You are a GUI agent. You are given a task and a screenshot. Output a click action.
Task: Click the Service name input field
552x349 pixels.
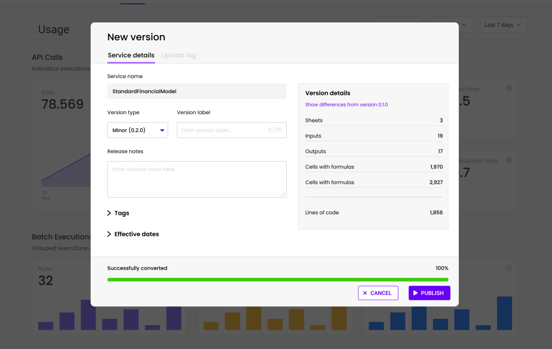(197, 91)
